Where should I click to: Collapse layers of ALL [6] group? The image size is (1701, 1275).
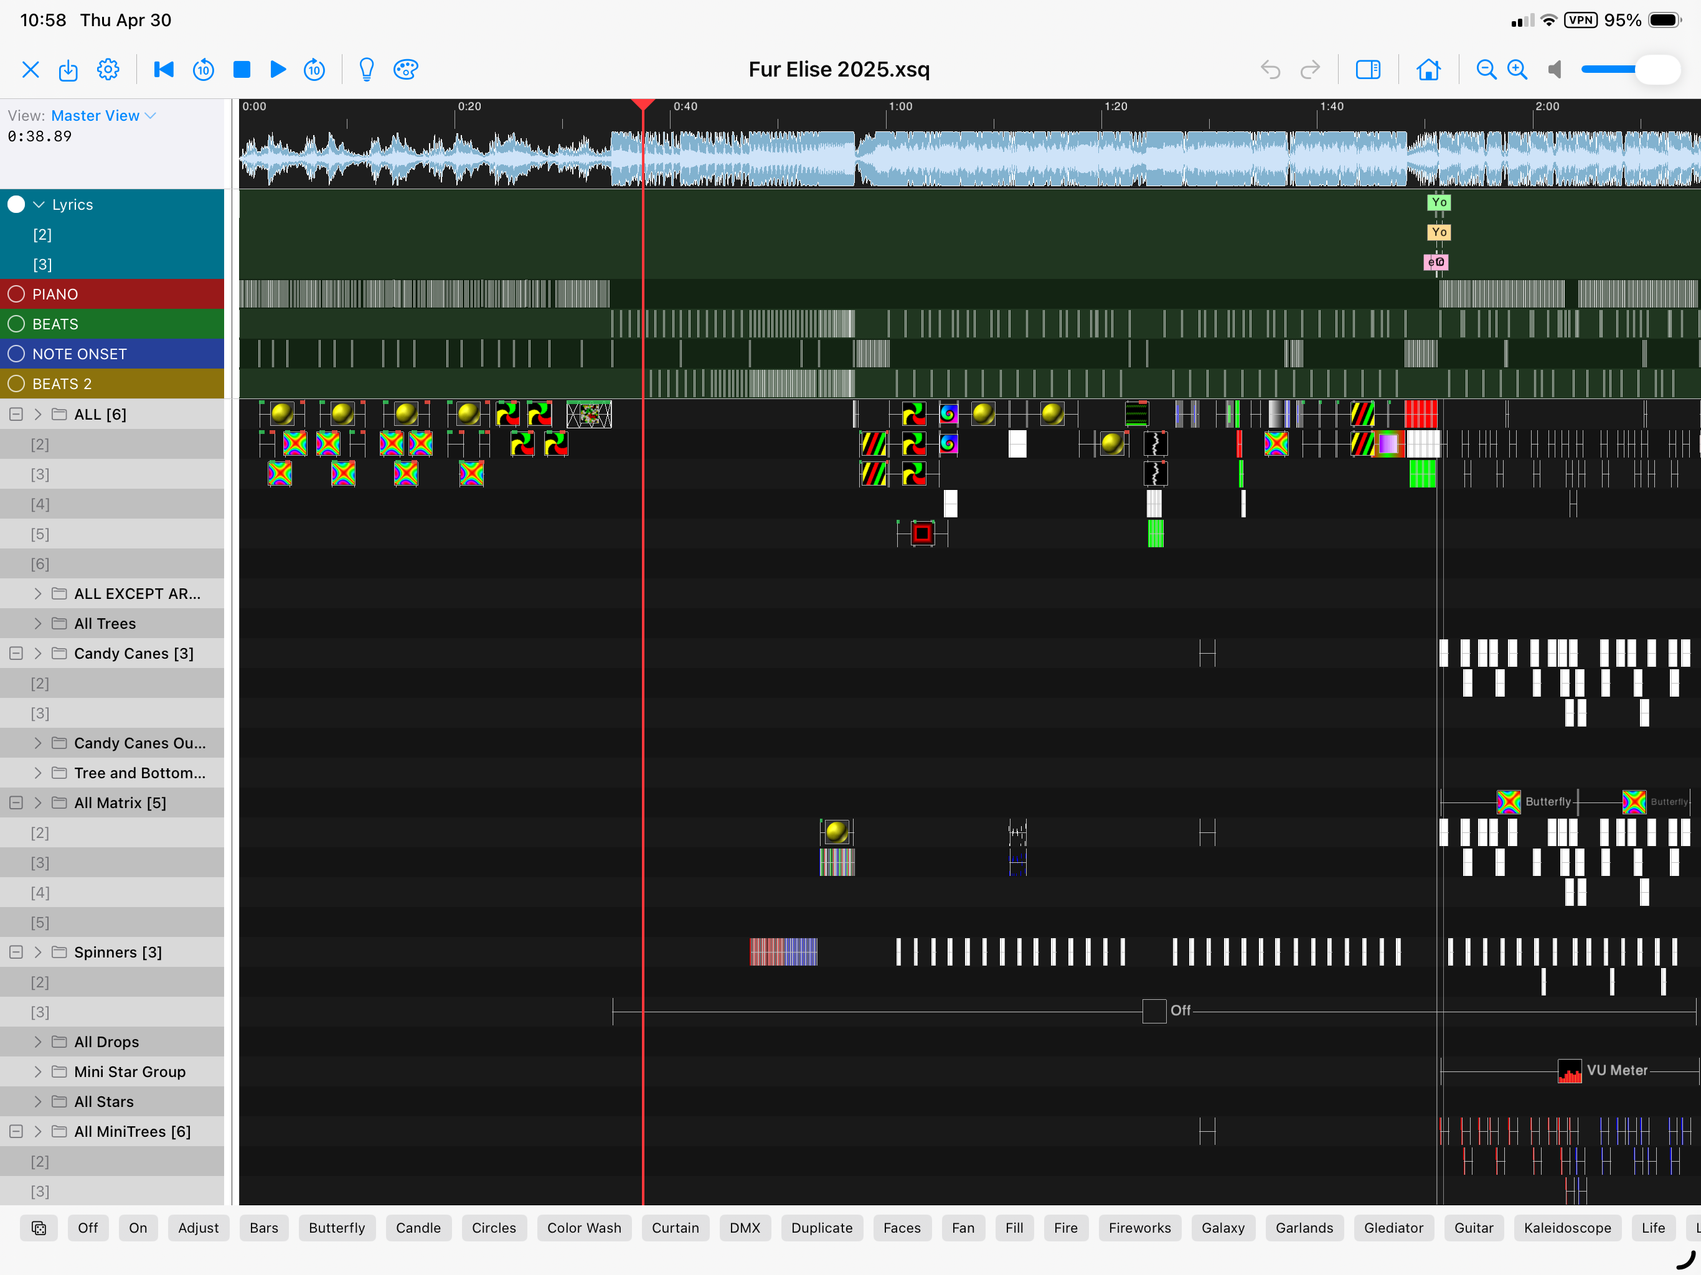pyautogui.click(x=16, y=415)
